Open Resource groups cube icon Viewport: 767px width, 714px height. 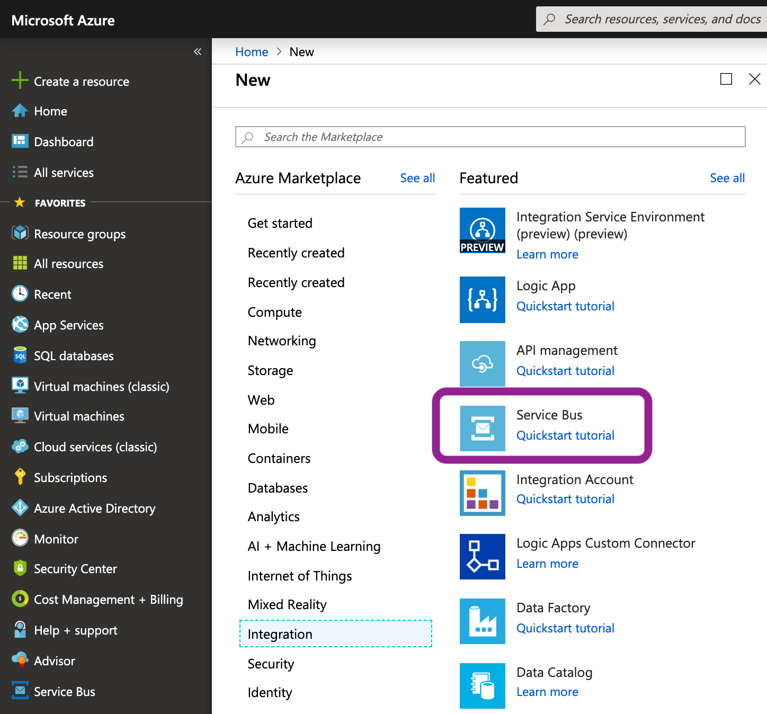click(x=20, y=233)
